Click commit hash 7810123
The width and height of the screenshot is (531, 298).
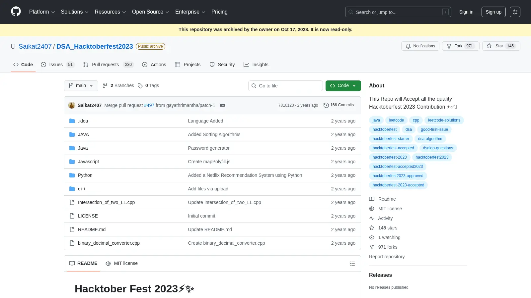pyautogui.click(x=286, y=105)
